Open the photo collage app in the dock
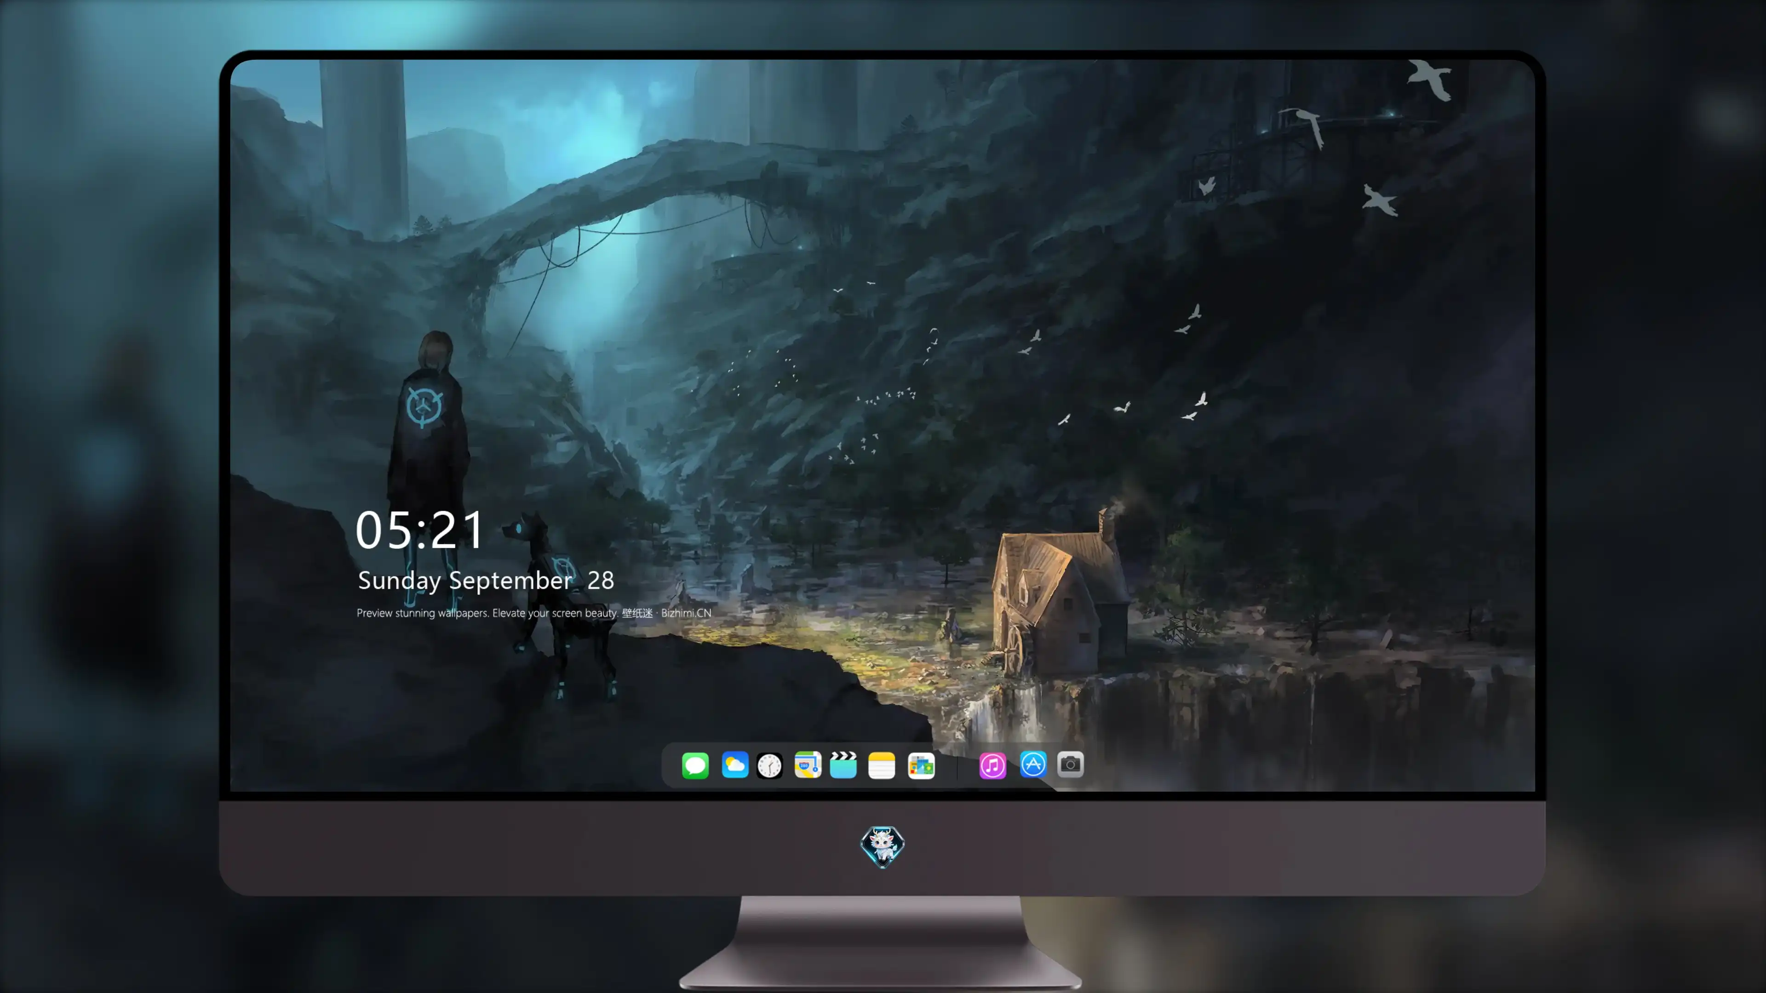1766x993 pixels. tap(921, 765)
